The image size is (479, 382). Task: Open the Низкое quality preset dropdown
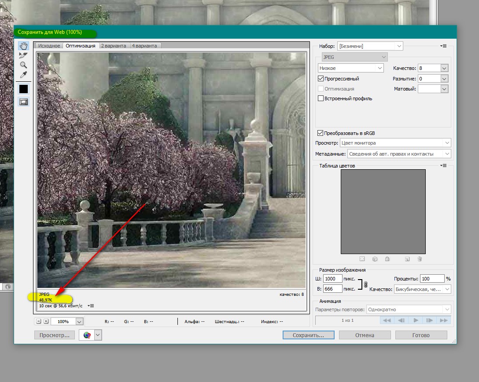tap(351, 68)
